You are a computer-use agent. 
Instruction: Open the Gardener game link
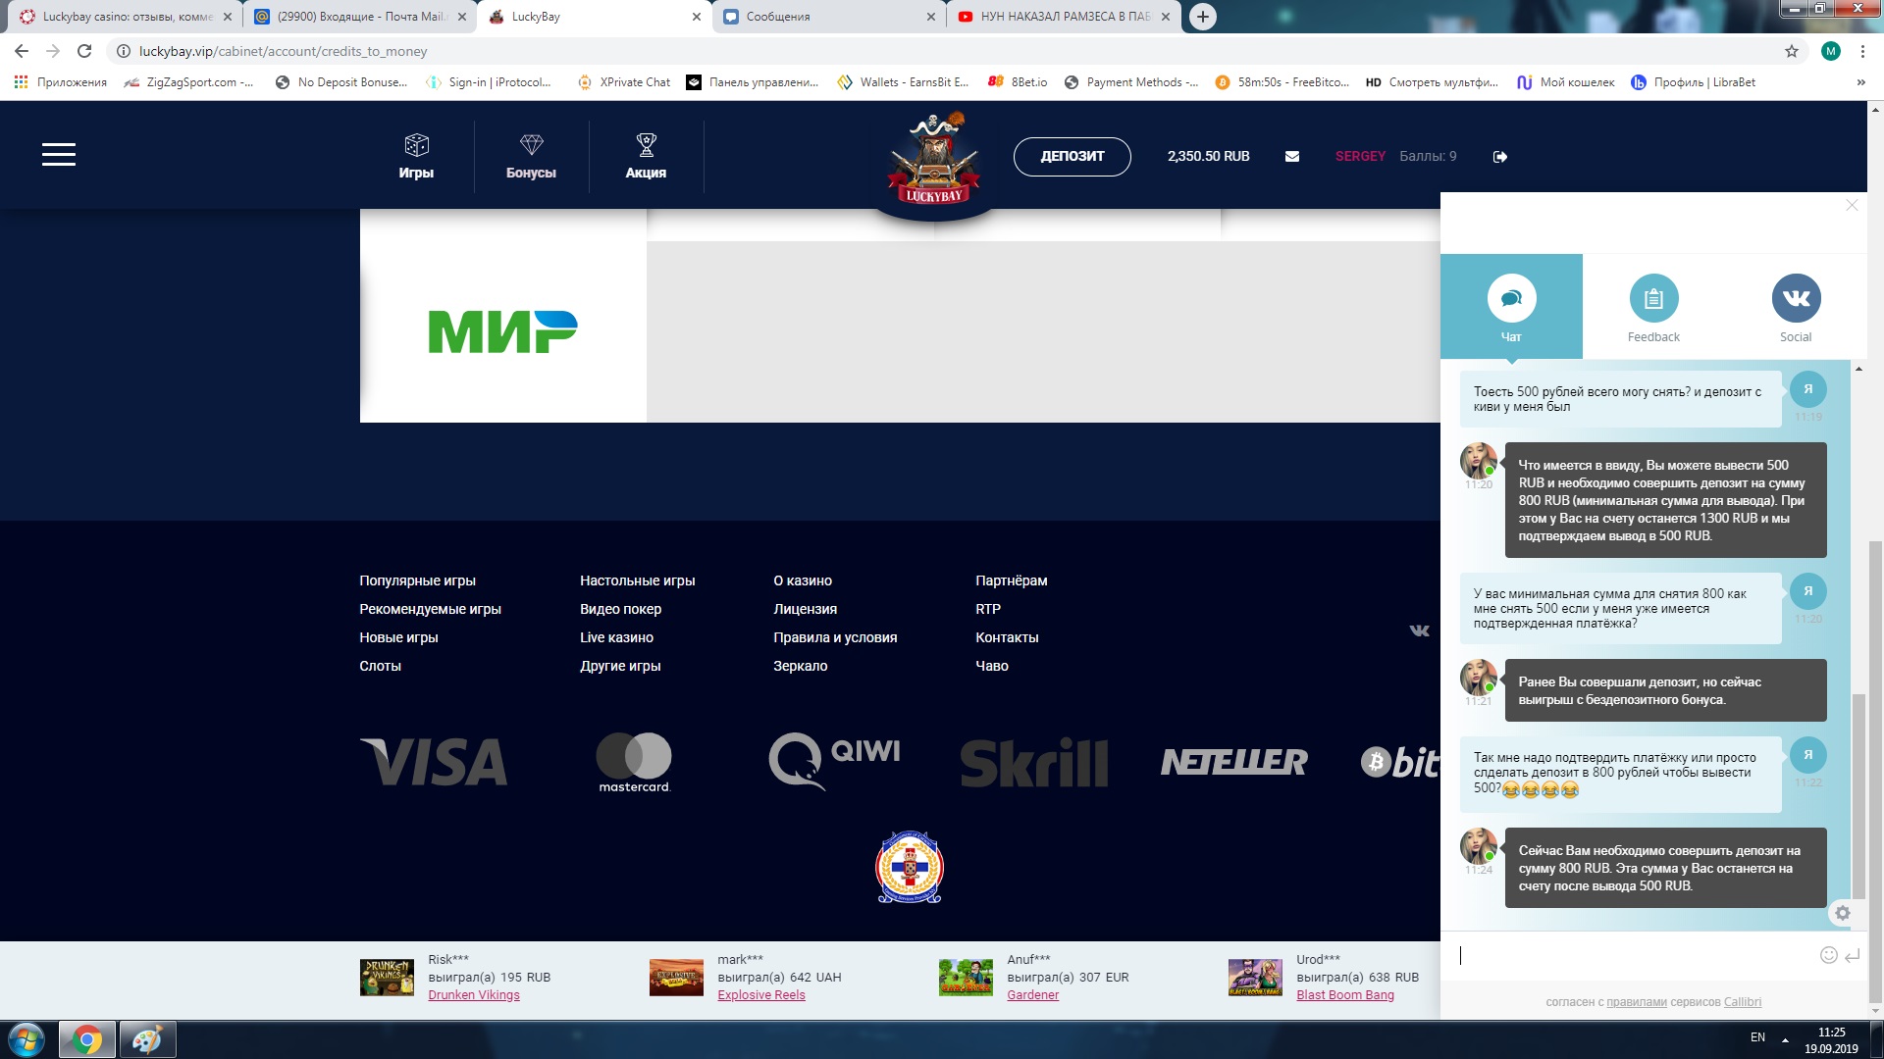pyautogui.click(x=1033, y=995)
